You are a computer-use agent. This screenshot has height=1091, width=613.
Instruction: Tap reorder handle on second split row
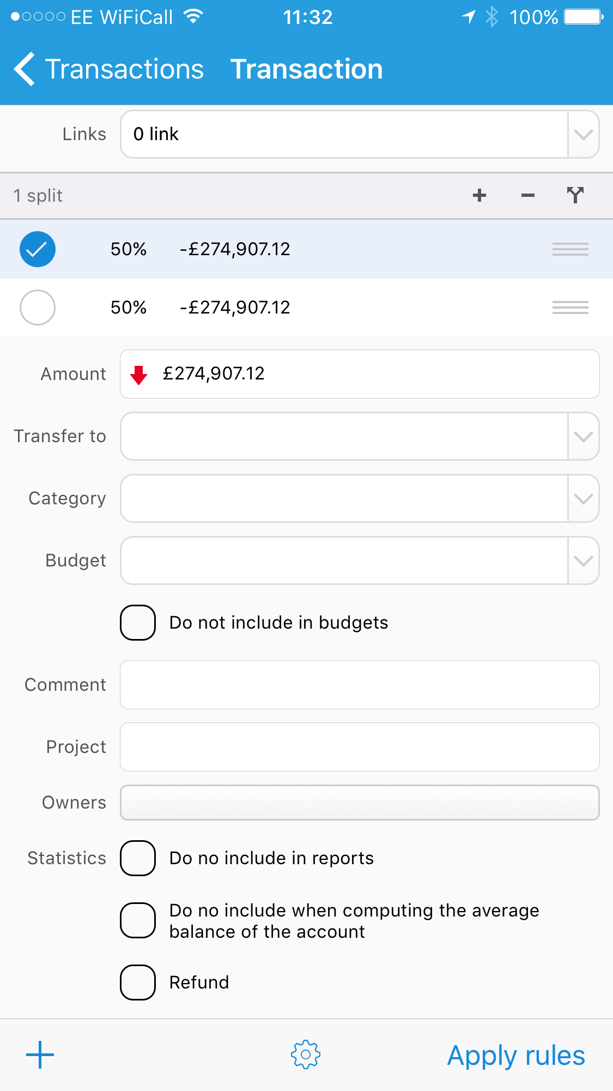570,308
